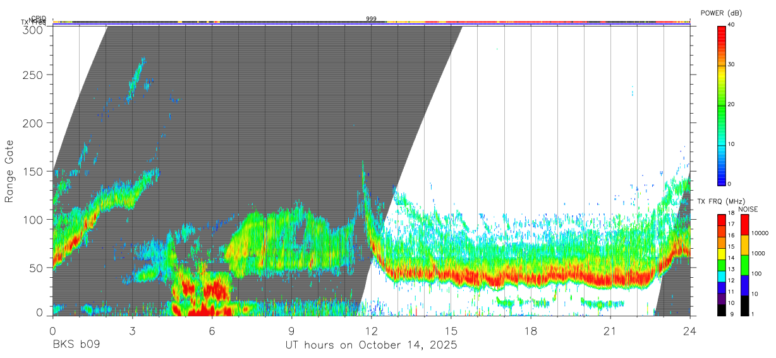Viewport: 776px width, 358px height.
Task: Click the 50 tick on the range gate axis
Action: click(x=36, y=267)
